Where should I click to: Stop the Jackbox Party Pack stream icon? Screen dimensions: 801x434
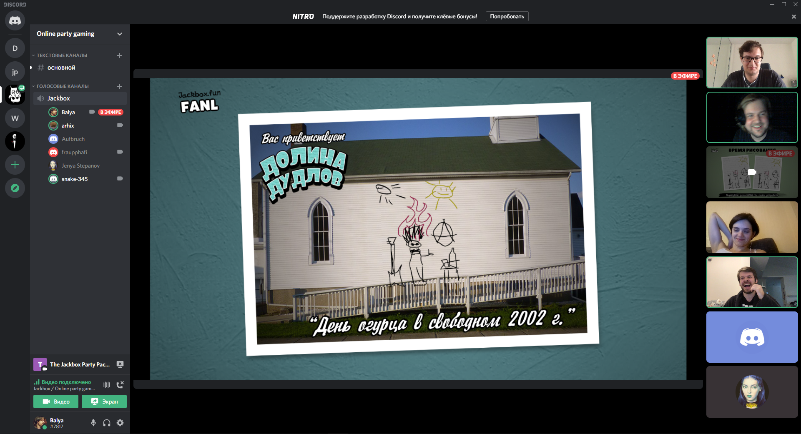coord(120,364)
